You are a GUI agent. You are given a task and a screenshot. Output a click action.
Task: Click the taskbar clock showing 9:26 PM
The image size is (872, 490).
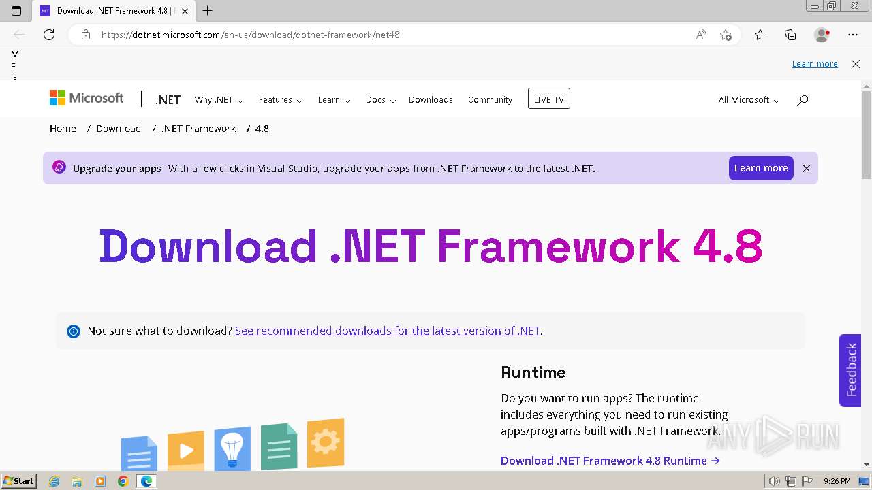[x=837, y=481]
